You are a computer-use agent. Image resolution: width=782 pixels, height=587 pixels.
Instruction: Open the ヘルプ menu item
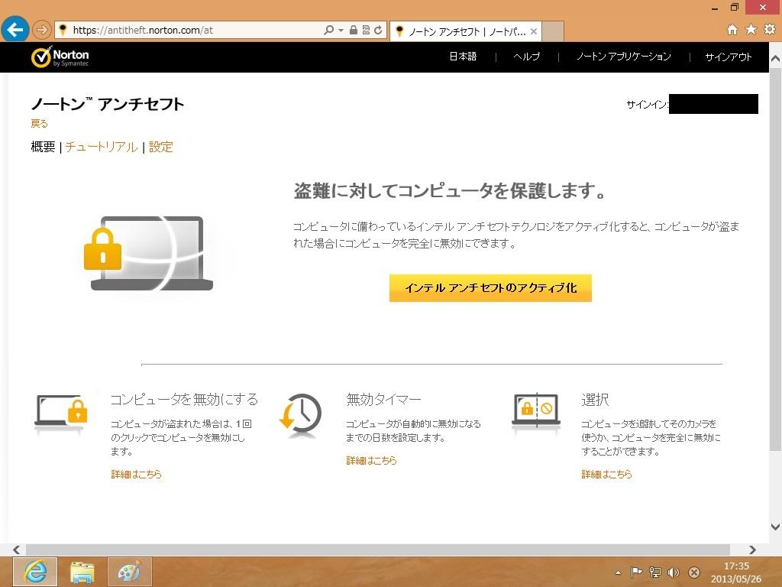click(526, 57)
